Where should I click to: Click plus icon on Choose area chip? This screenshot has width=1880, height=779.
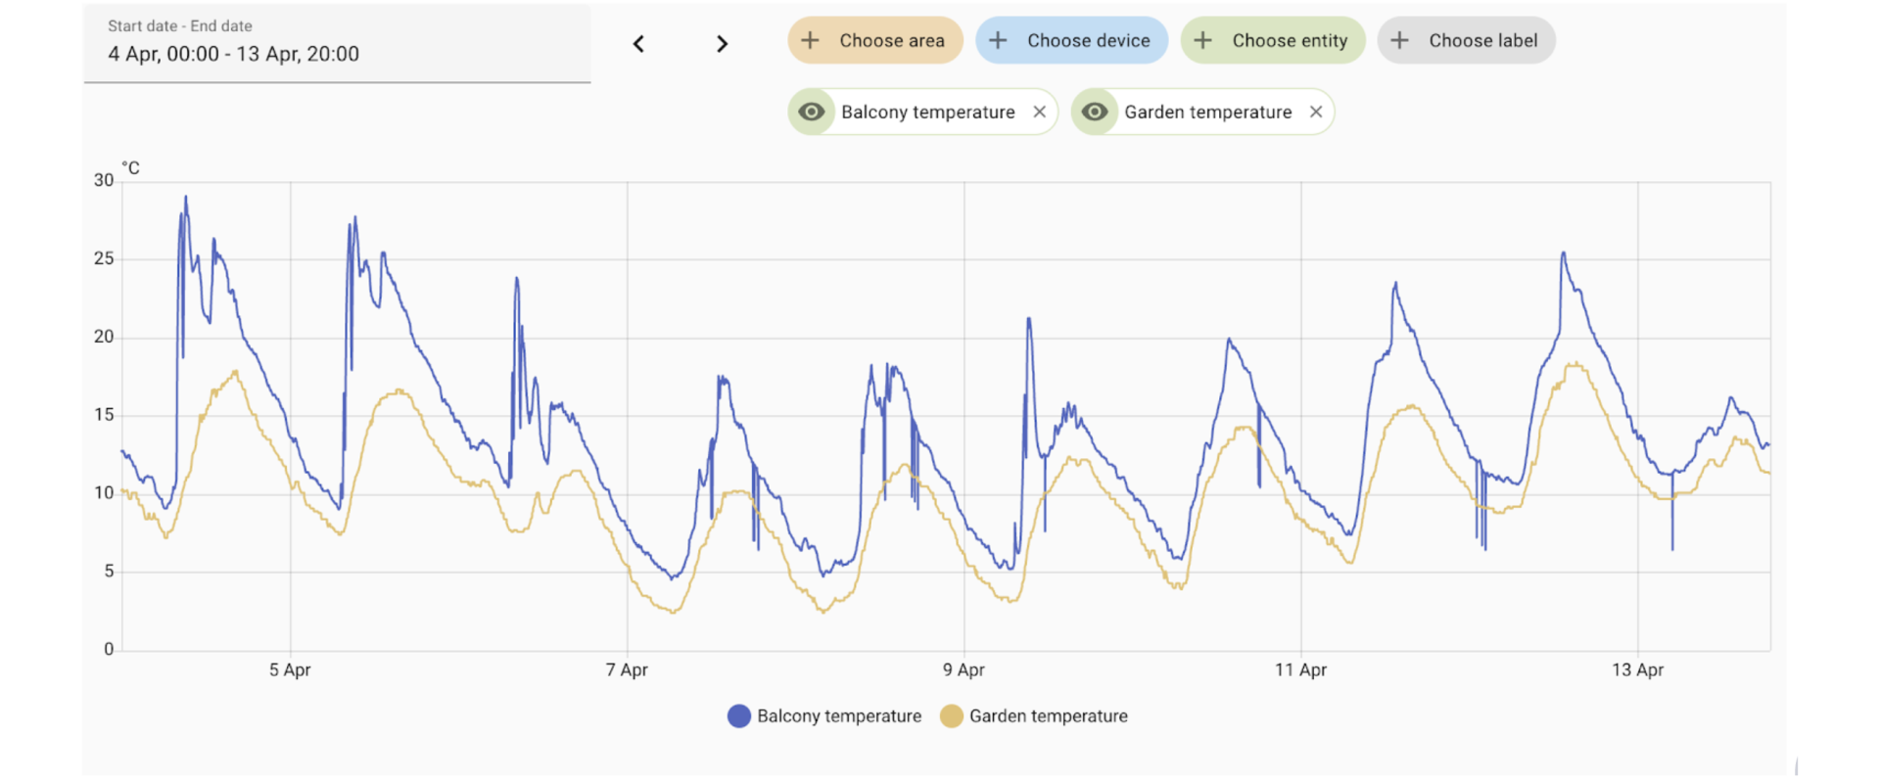(x=810, y=40)
